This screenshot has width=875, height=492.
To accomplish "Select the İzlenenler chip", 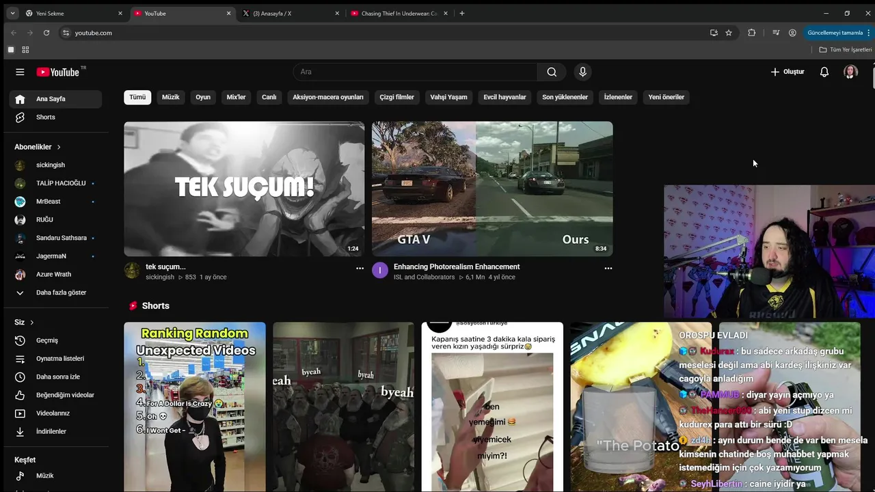I will coord(618,97).
